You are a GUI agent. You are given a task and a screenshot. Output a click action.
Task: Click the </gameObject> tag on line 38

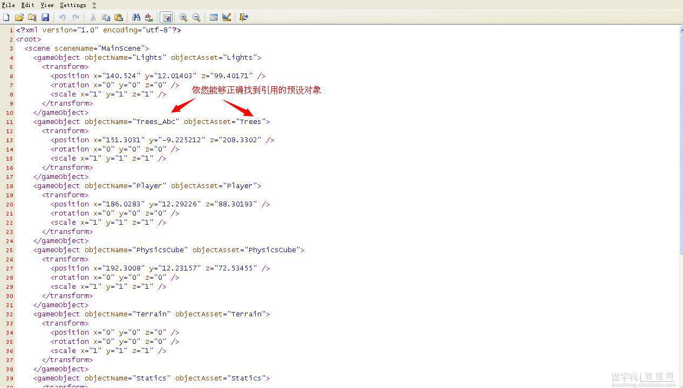pyautogui.click(x=61, y=369)
